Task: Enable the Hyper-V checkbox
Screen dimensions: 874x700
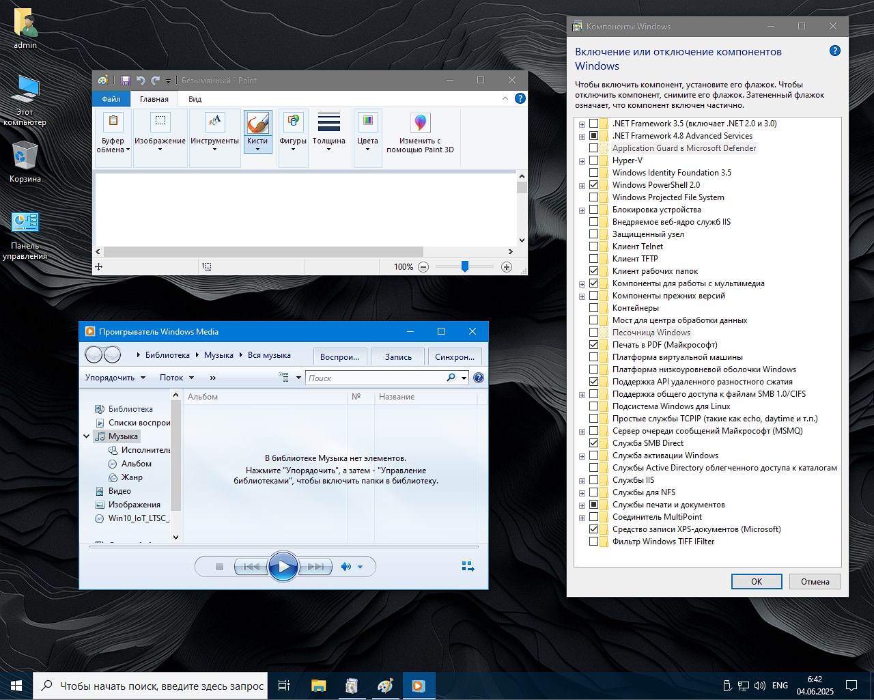Action: [593, 160]
